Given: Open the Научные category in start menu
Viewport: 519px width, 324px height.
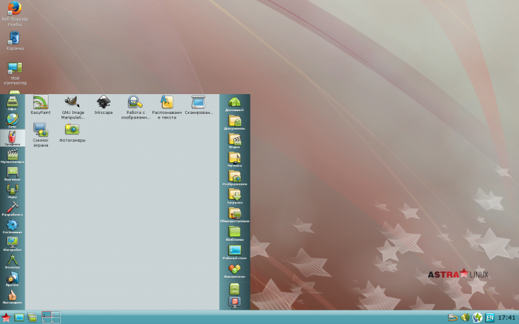Looking at the screenshot, I should [12, 173].
